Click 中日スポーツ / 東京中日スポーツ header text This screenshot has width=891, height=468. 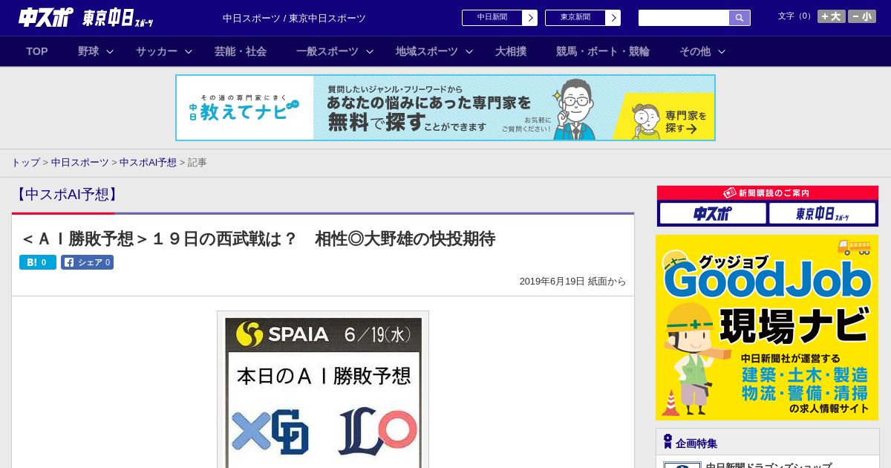coord(294,18)
